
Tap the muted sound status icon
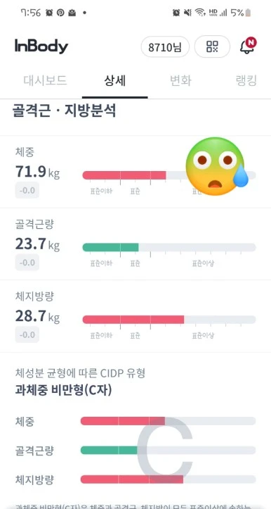(187, 13)
